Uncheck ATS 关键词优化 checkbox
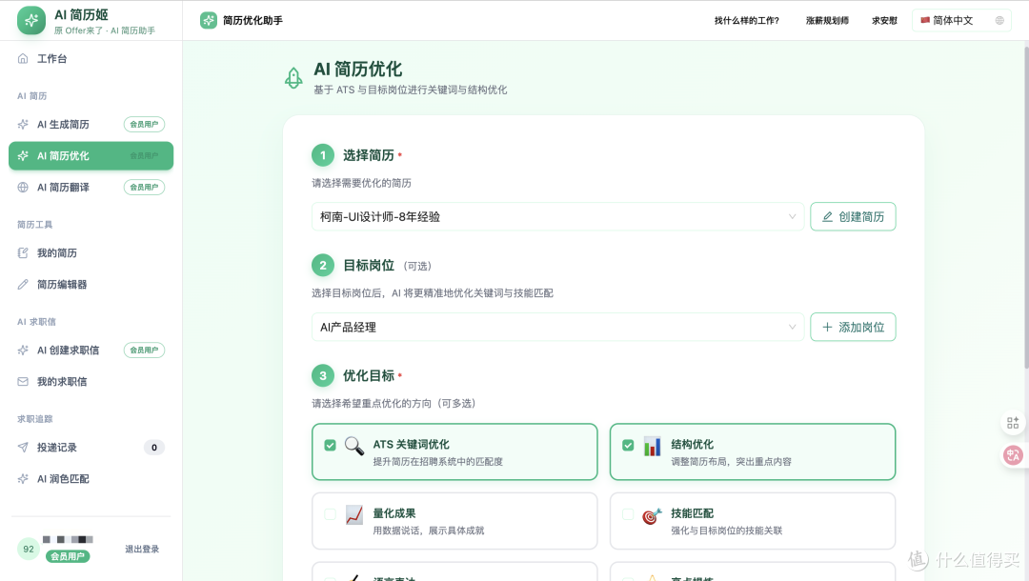 click(330, 445)
